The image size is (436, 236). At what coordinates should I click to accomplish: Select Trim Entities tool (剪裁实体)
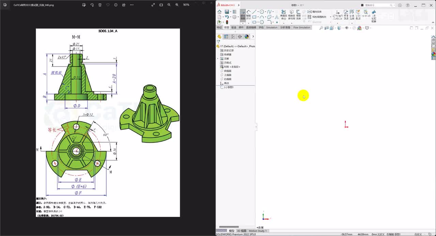(283, 15)
